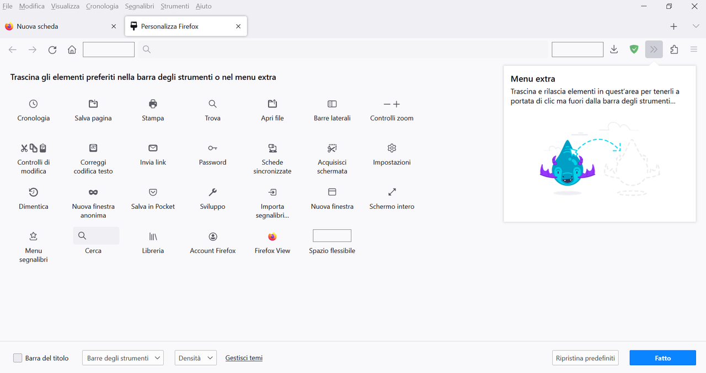706x373 pixels.
Task: Open the list all tabs chevron
Action: point(696,26)
